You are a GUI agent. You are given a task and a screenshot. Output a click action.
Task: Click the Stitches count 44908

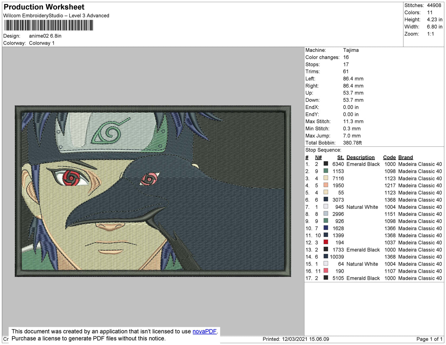[433, 5]
